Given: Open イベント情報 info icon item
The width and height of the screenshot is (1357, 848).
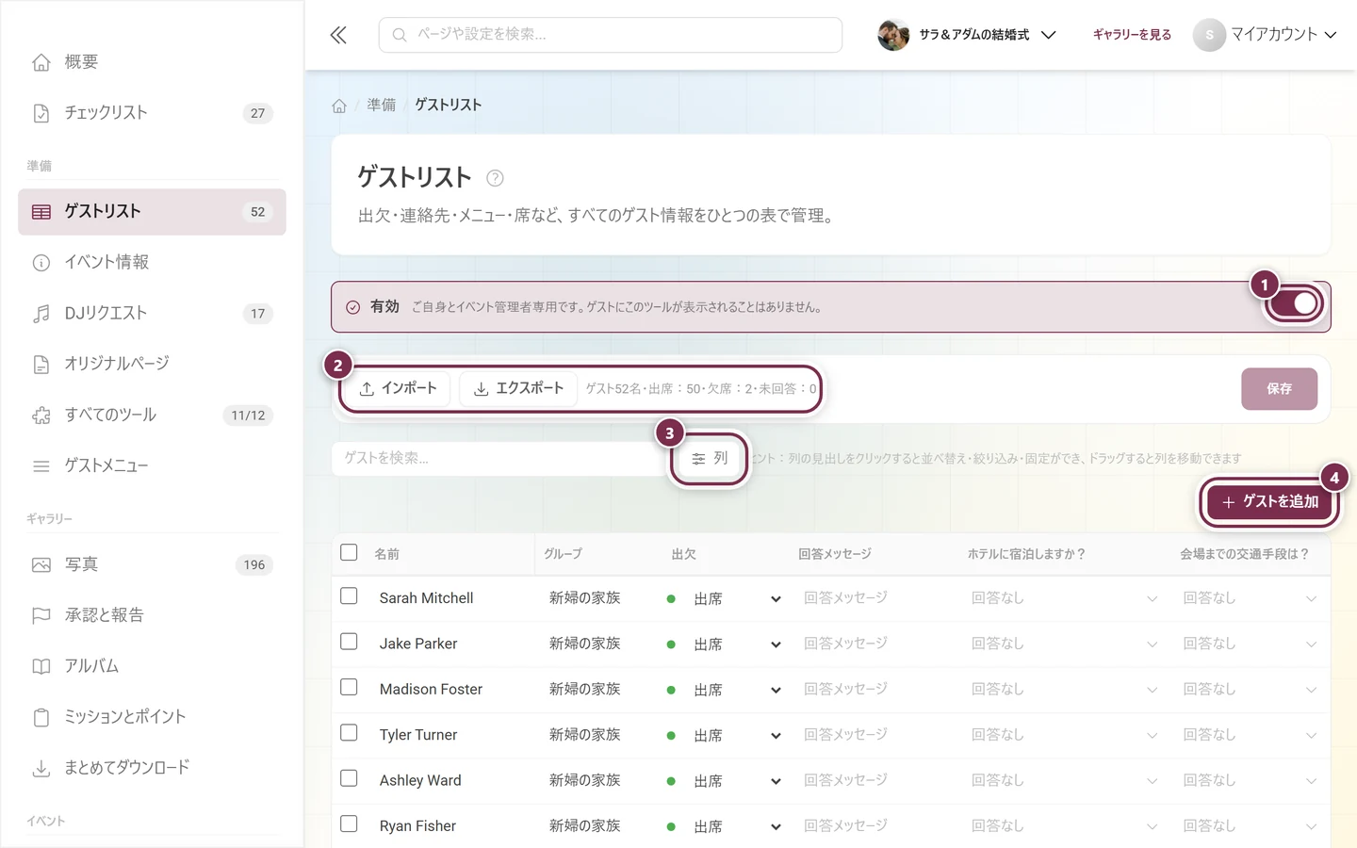Looking at the screenshot, I should click(x=152, y=263).
